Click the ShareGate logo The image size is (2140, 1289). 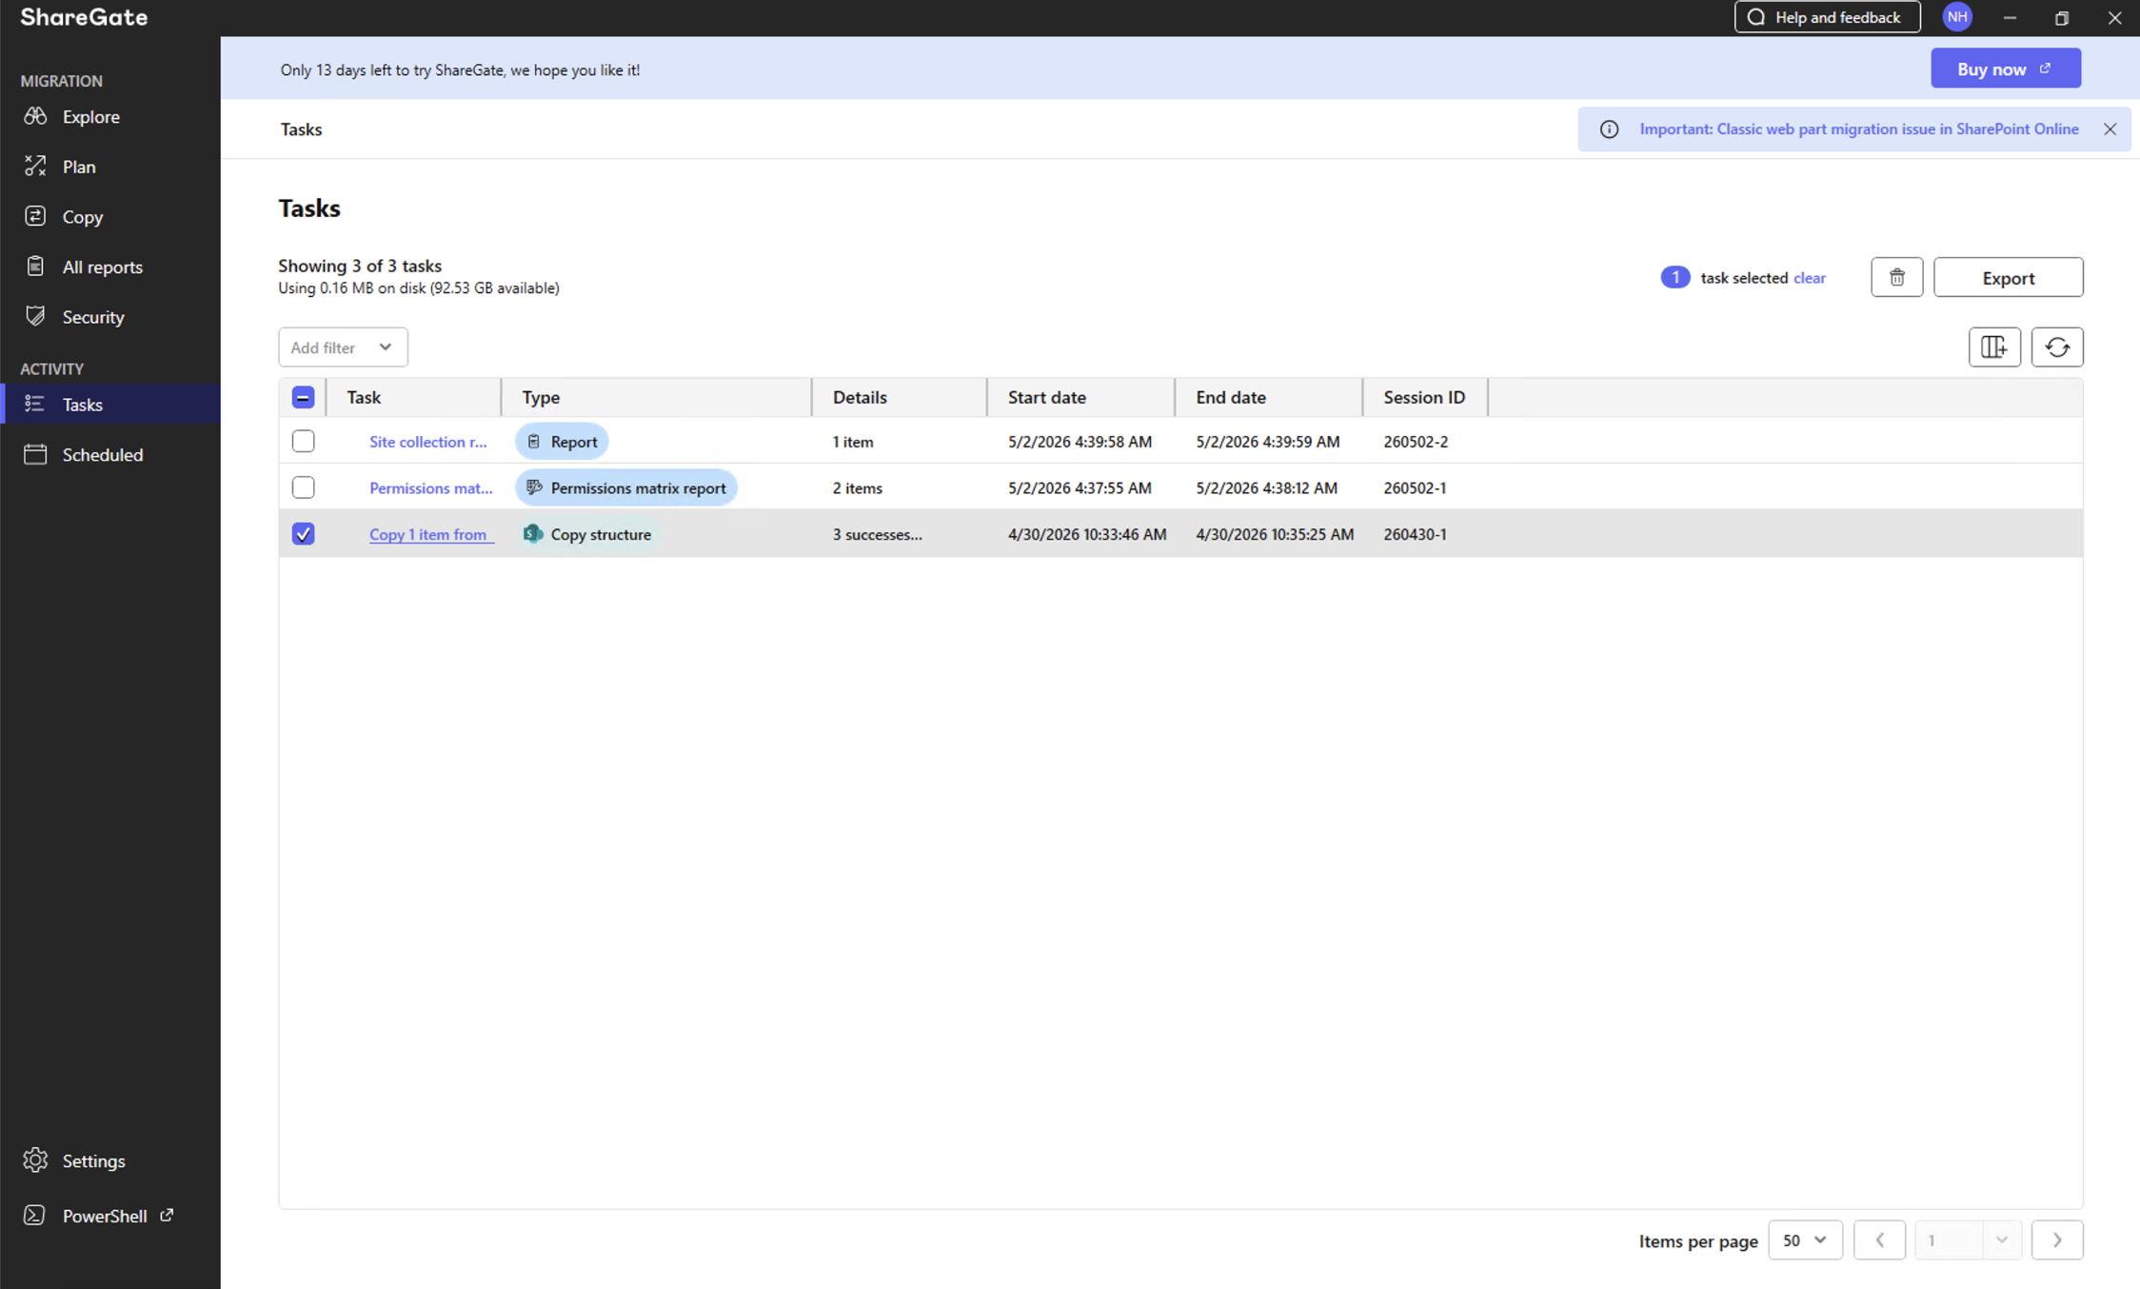84,17
